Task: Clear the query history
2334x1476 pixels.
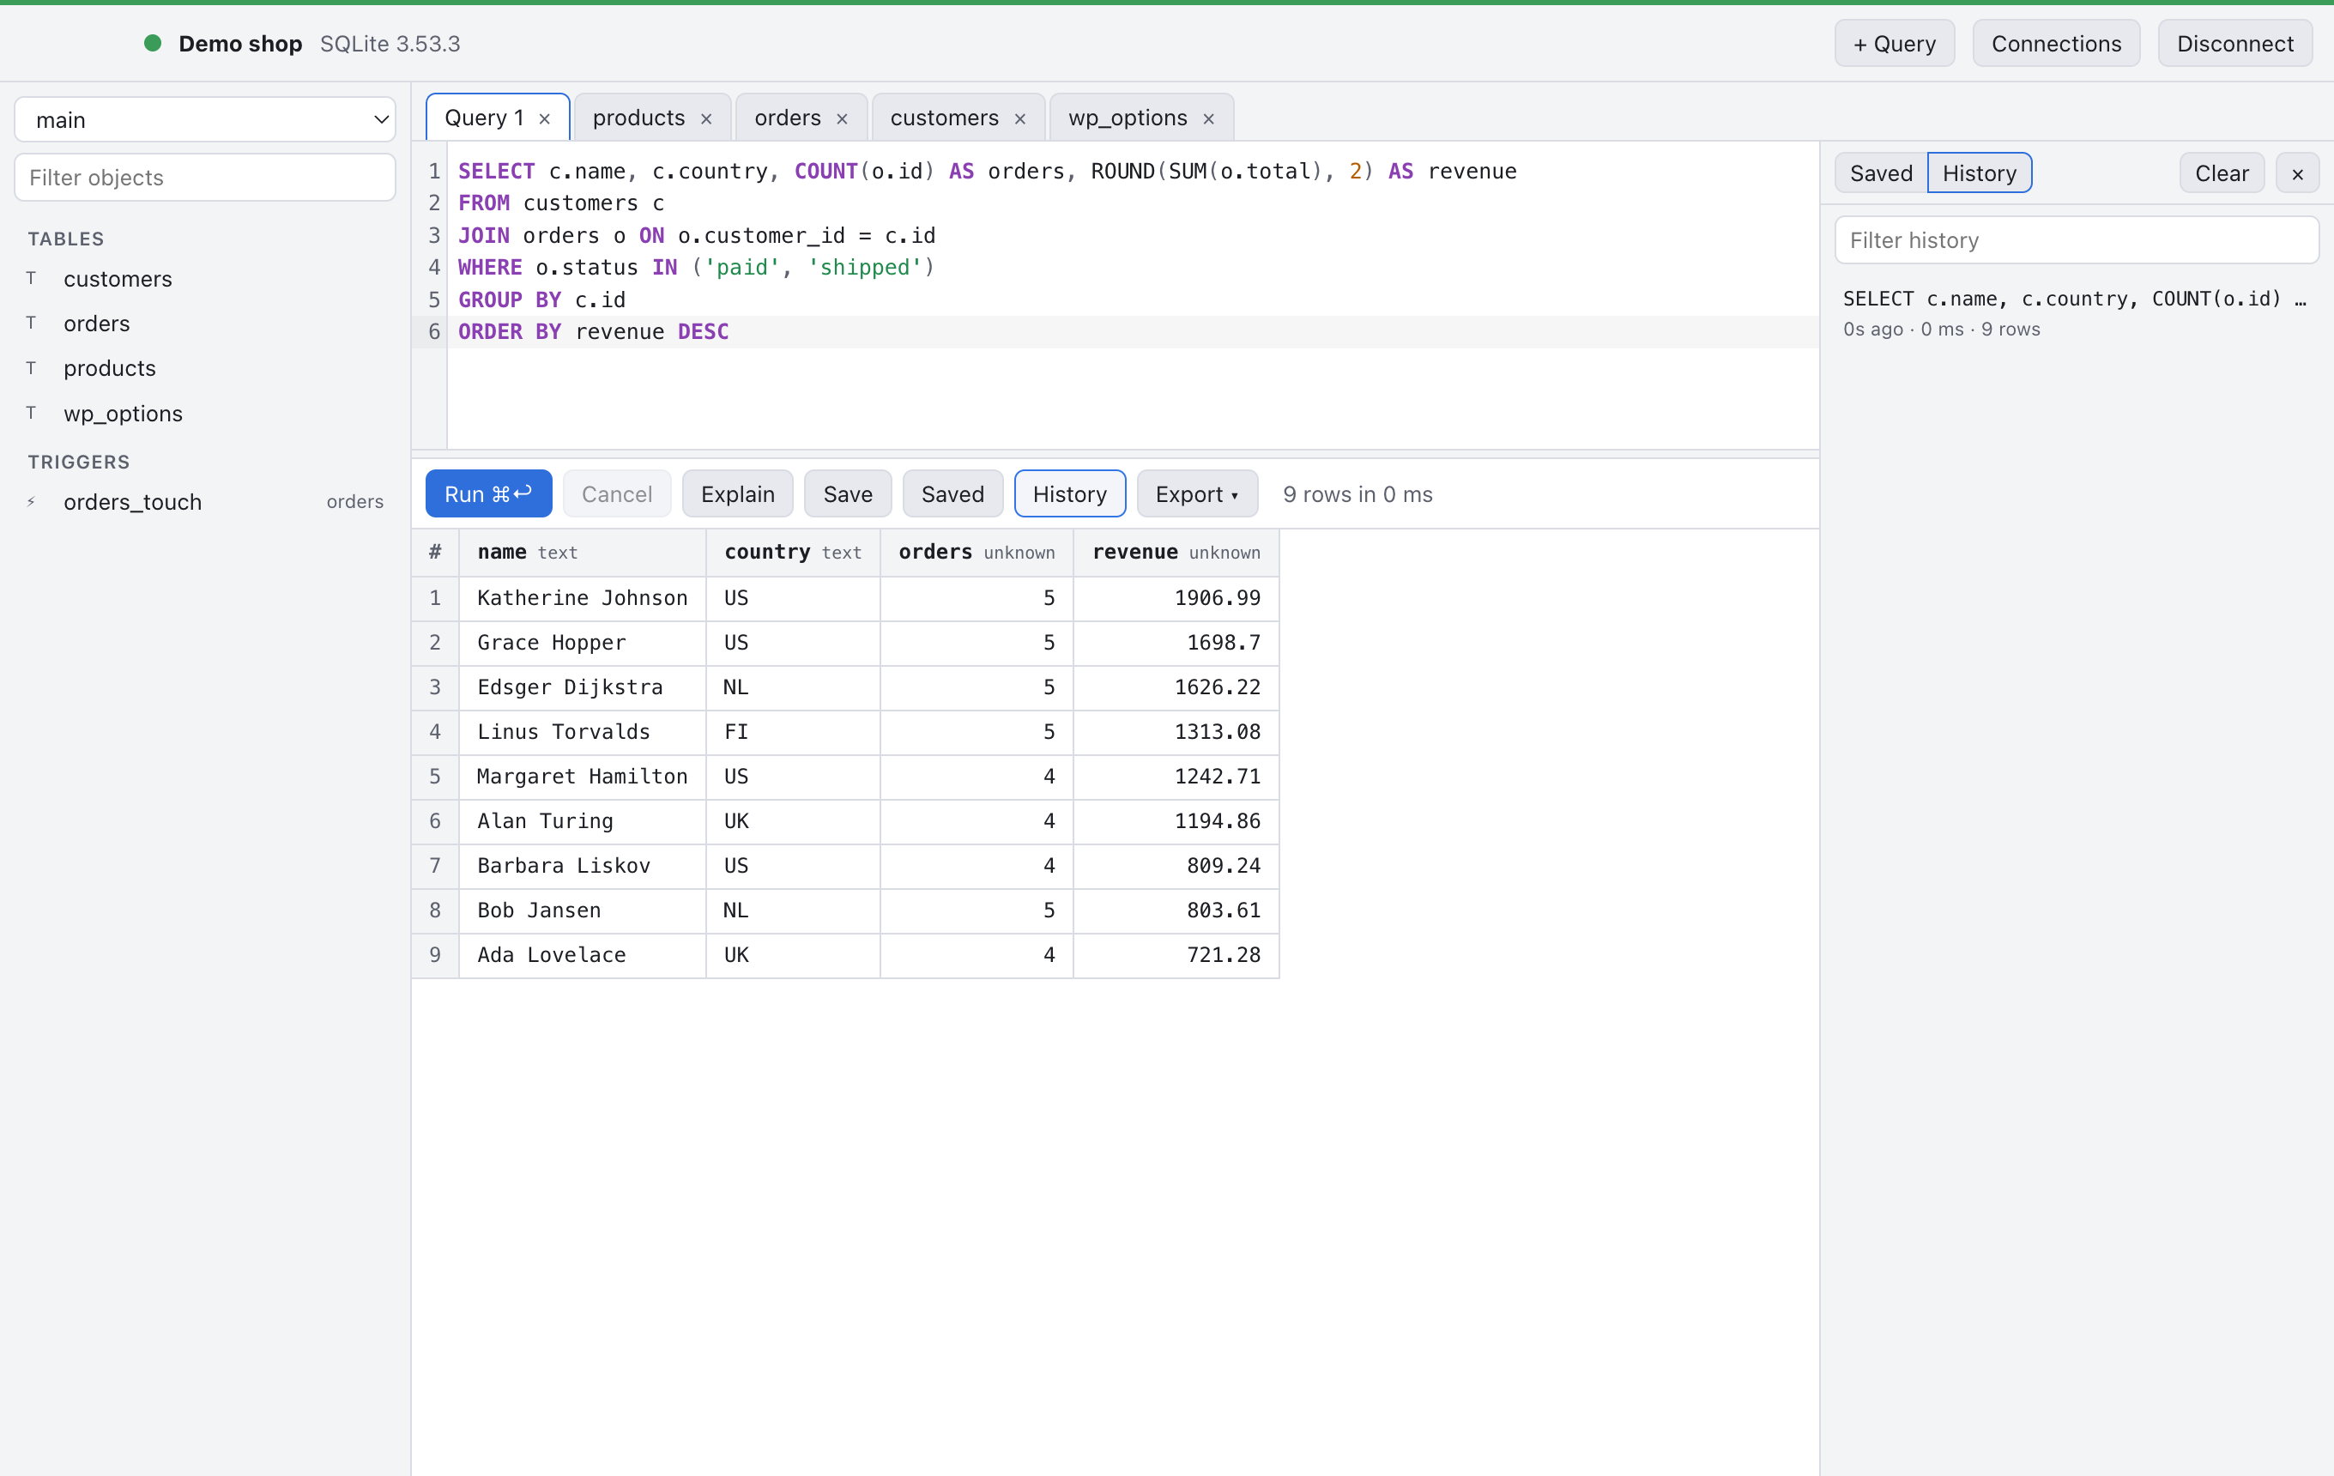Action: pyautogui.click(x=2222, y=173)
